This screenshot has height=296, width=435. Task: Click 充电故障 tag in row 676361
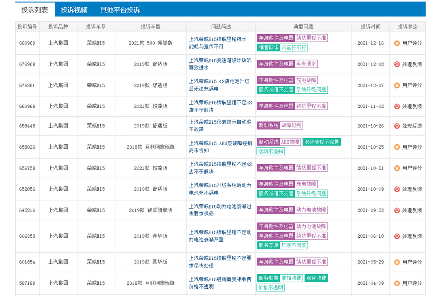pos(306,80)
